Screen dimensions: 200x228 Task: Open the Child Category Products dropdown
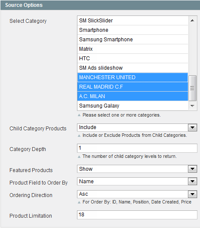click(192, 128)
